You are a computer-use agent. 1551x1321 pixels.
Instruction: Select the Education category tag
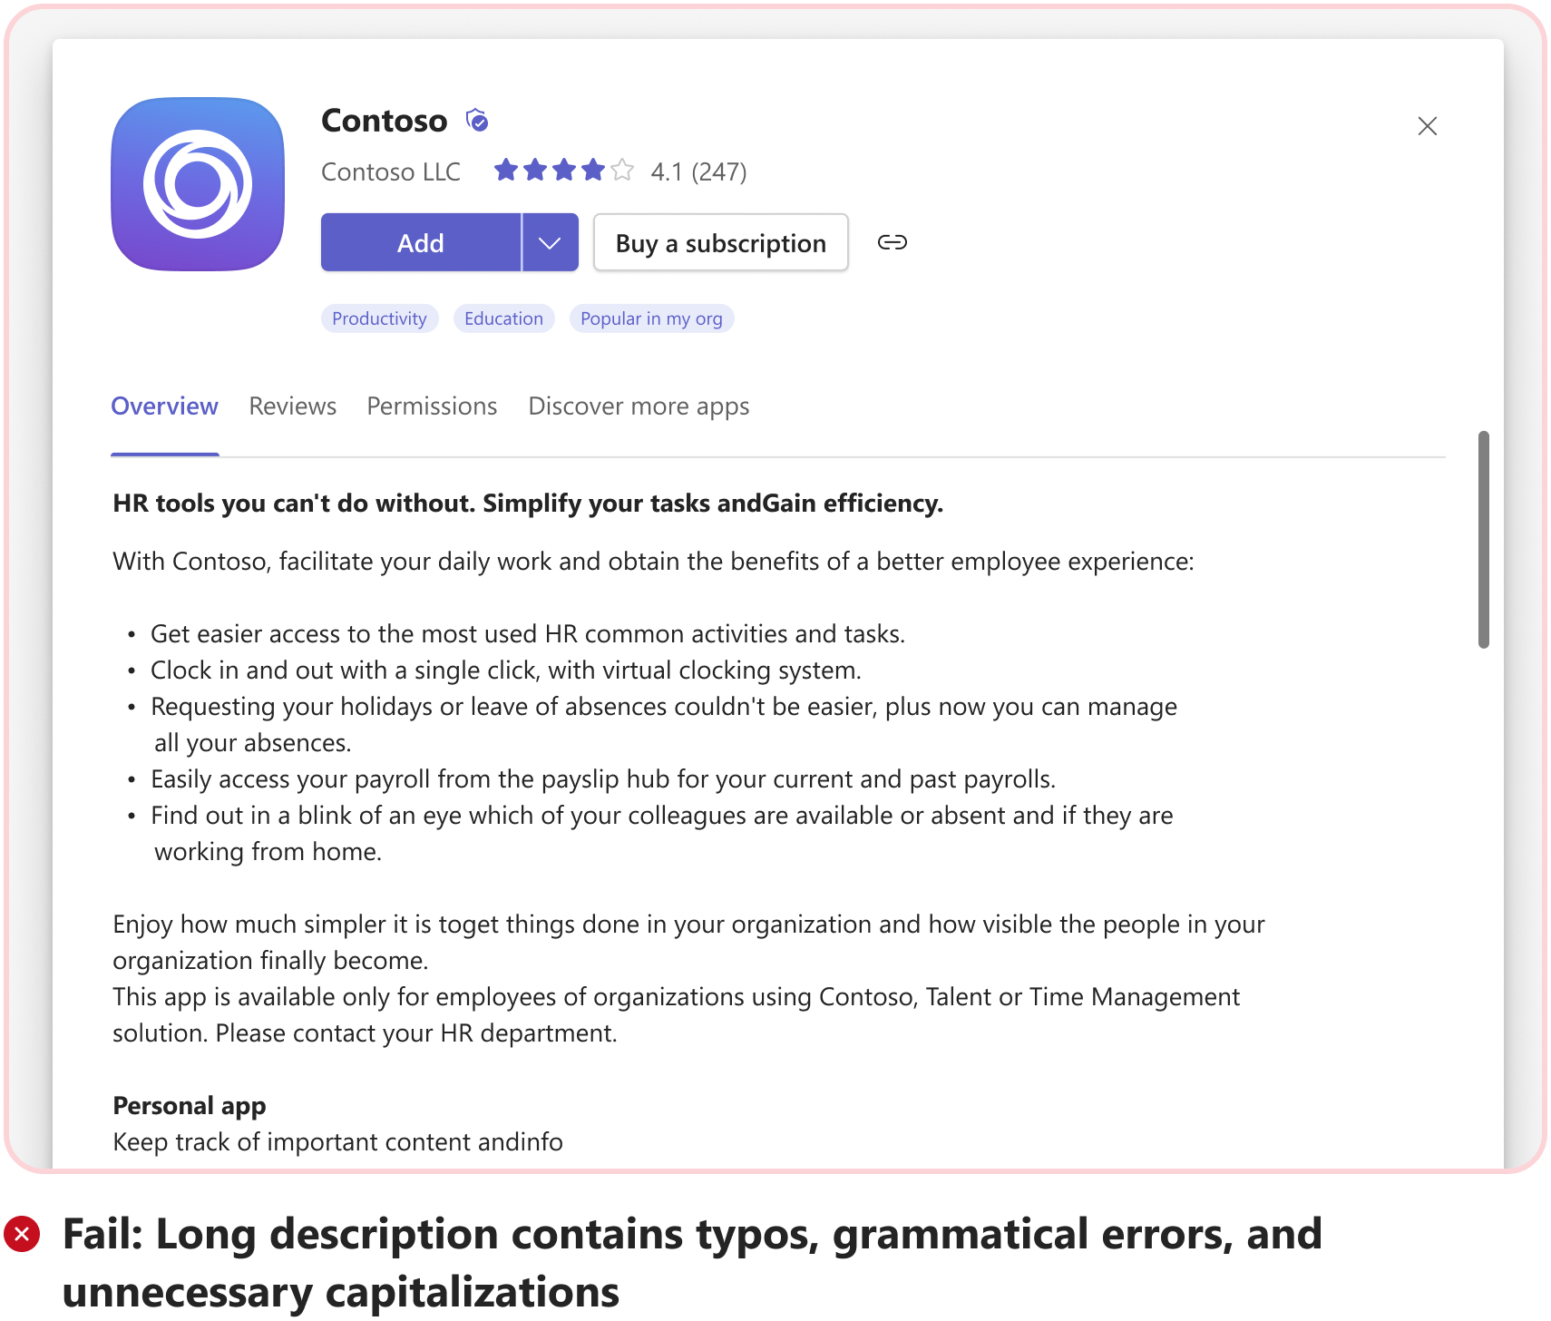coord(503,318)
